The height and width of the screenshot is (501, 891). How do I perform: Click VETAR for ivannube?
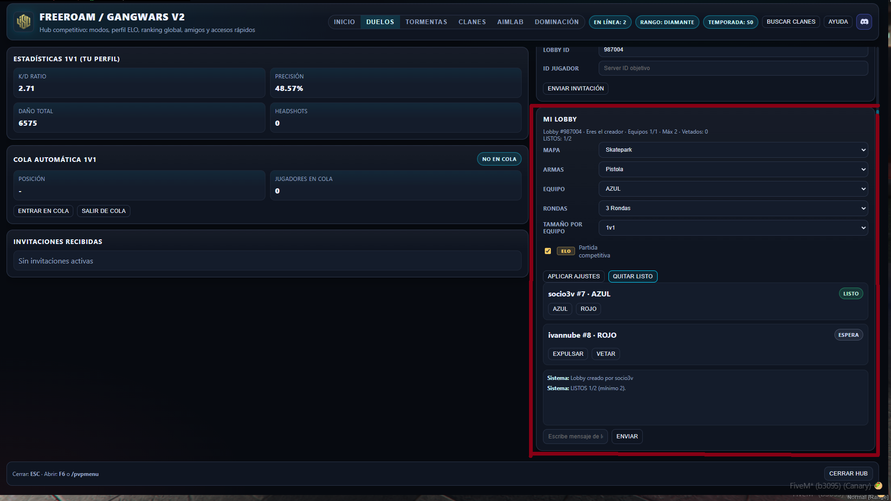pyautogui.click(x=606, y=354)
